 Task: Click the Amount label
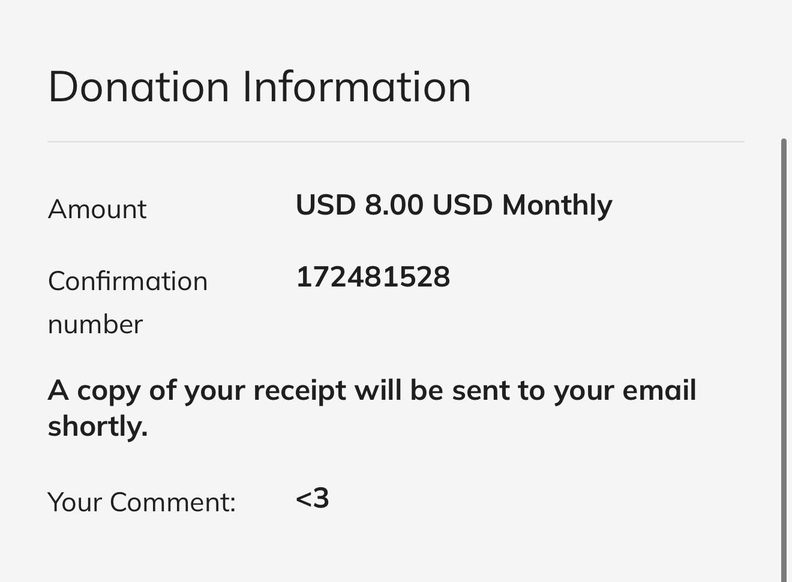click(97, 209)
